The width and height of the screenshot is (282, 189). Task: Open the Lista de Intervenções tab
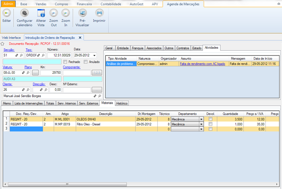tap(28, 103)
